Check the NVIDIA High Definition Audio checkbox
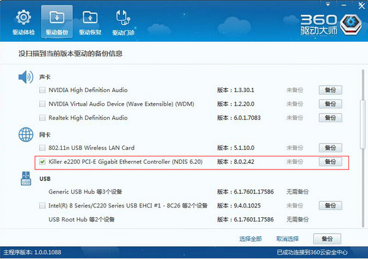The height and width of the screenshot is (259, 368). click(x=42, y=90)
